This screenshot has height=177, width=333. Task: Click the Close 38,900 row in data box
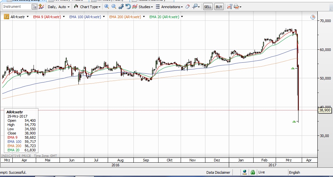pos(21,133)
